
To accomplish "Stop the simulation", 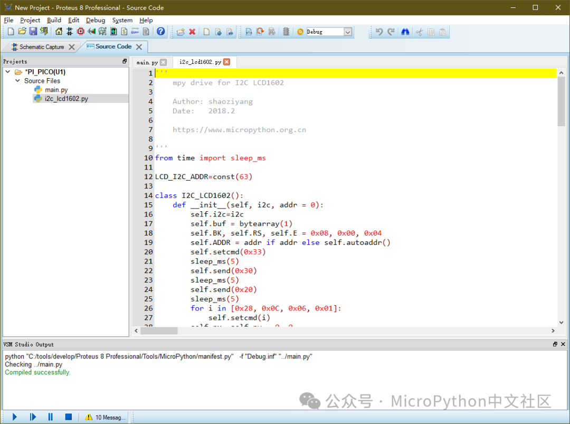I will pyautogui.click(x=68, y=417).
